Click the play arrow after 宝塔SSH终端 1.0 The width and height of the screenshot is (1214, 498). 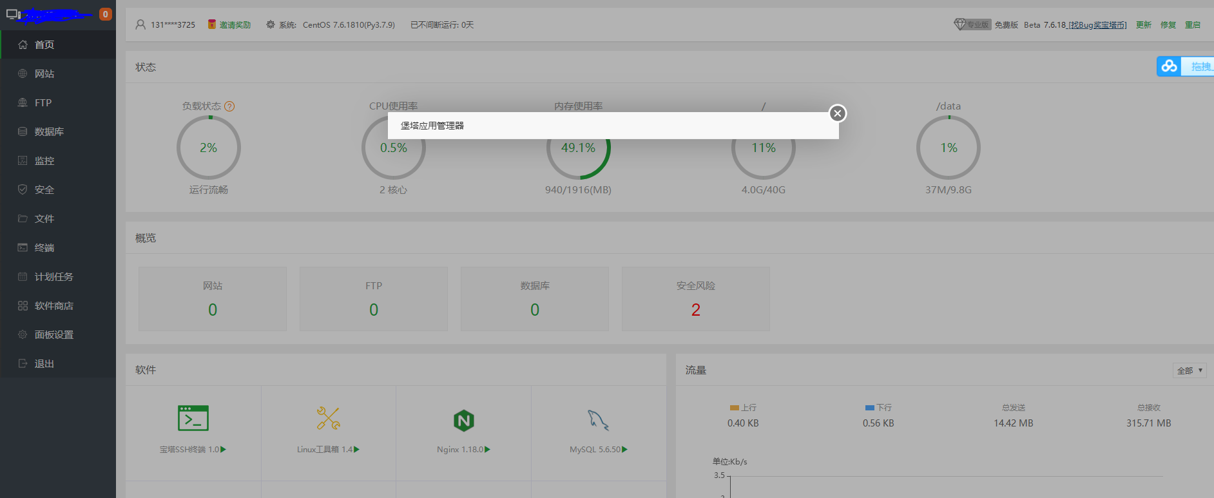point(224,450)
